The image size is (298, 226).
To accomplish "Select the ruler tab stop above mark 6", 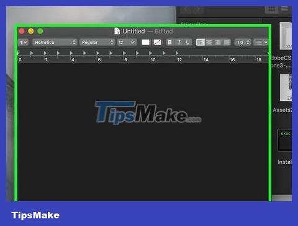I will point(98,53).
